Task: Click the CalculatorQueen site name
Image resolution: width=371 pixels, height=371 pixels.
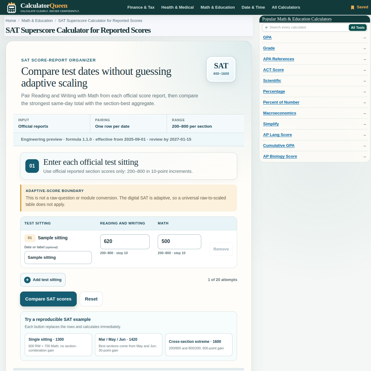Action: [44, 6]
